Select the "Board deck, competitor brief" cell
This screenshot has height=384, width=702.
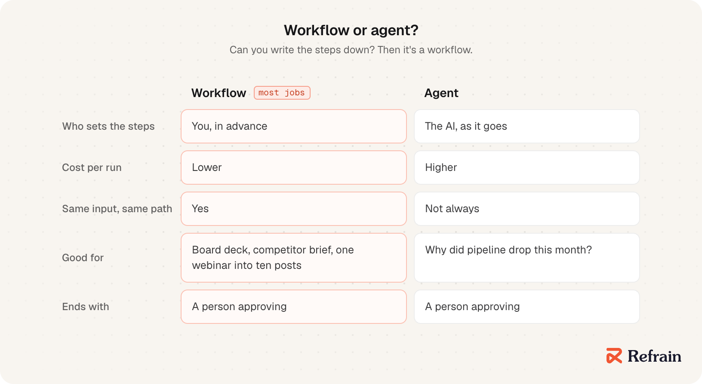294,258
